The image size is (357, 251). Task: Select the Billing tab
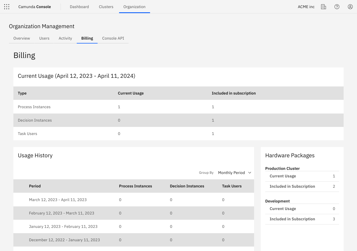(87, 38)
